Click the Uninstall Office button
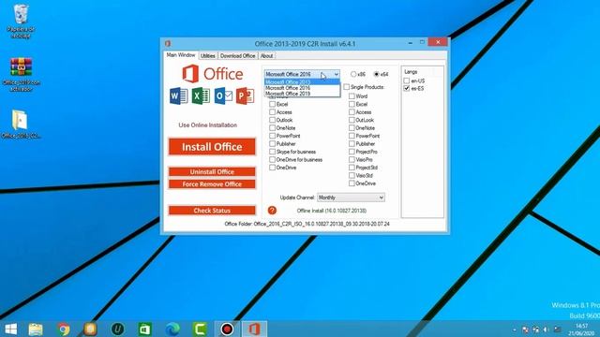 212,172
